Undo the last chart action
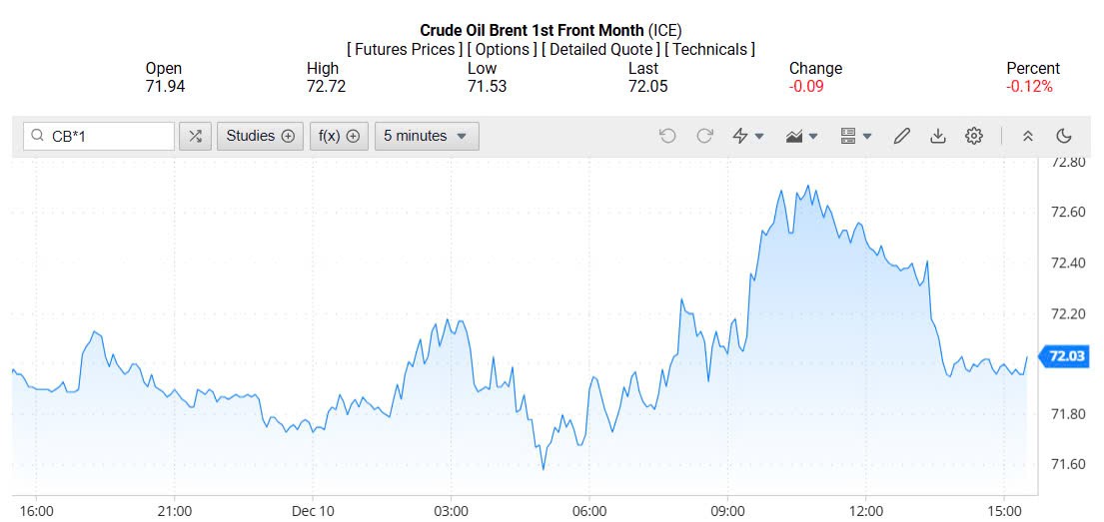 point(668,136)
